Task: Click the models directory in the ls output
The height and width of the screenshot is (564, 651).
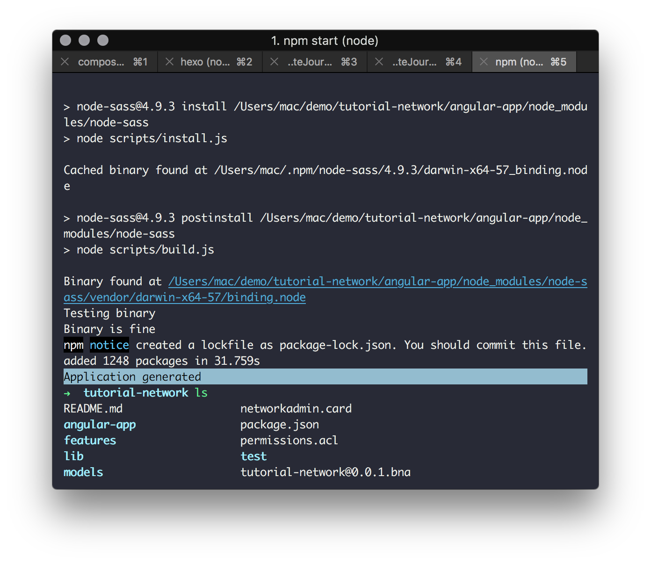Action: coord(83,472)
